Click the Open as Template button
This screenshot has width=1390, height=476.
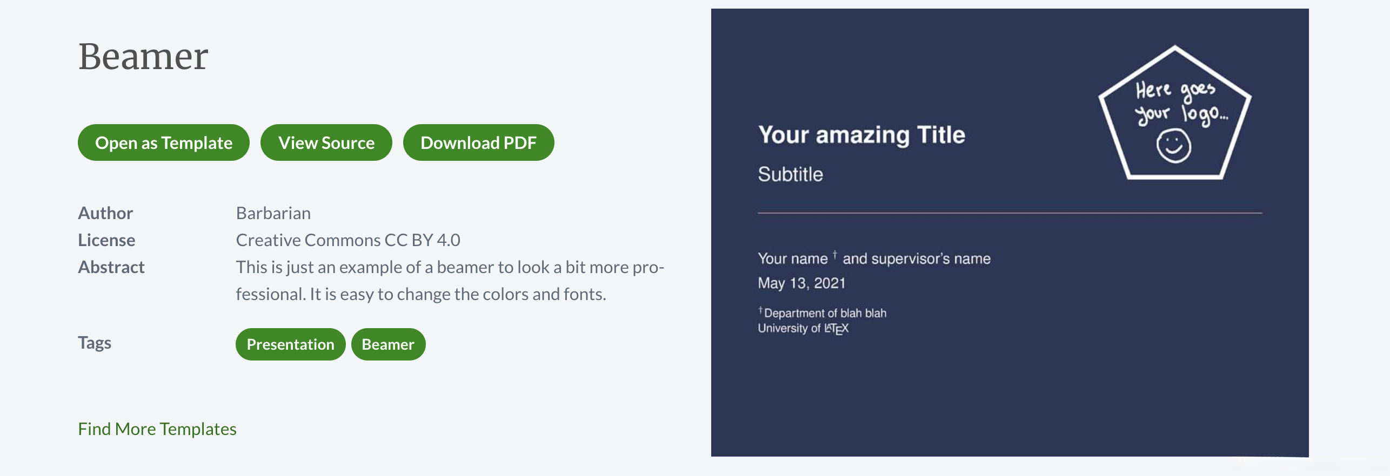coord(163,142)
